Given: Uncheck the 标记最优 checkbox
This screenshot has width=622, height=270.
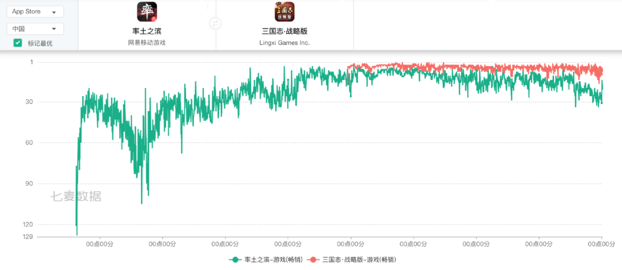Looking at the screenshot, I should (x=17, y=43).
